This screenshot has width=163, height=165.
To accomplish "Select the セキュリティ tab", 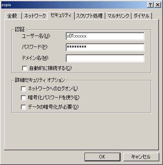I will [61, 16].
